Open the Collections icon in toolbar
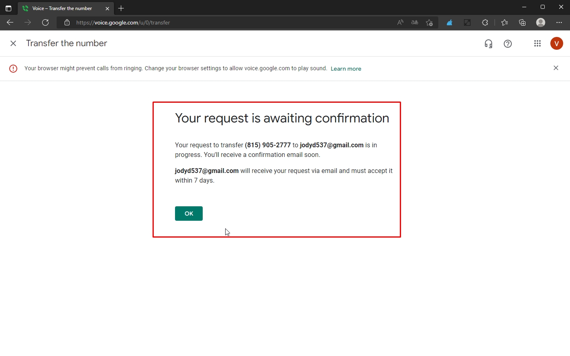Viewport: 570px width, 356px height. [522, 22]
